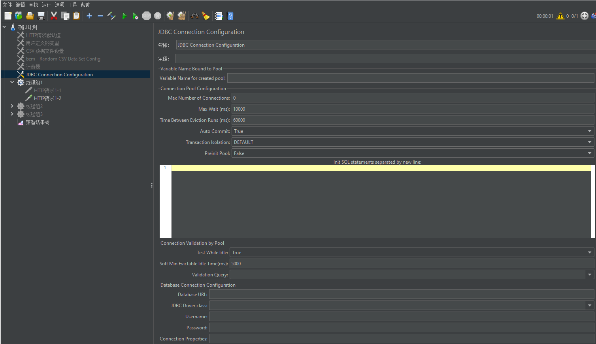This screenshot has width=596, height=344.
Task: Click the Variable Name for created pool field
Action: click(x=411, y=78)
